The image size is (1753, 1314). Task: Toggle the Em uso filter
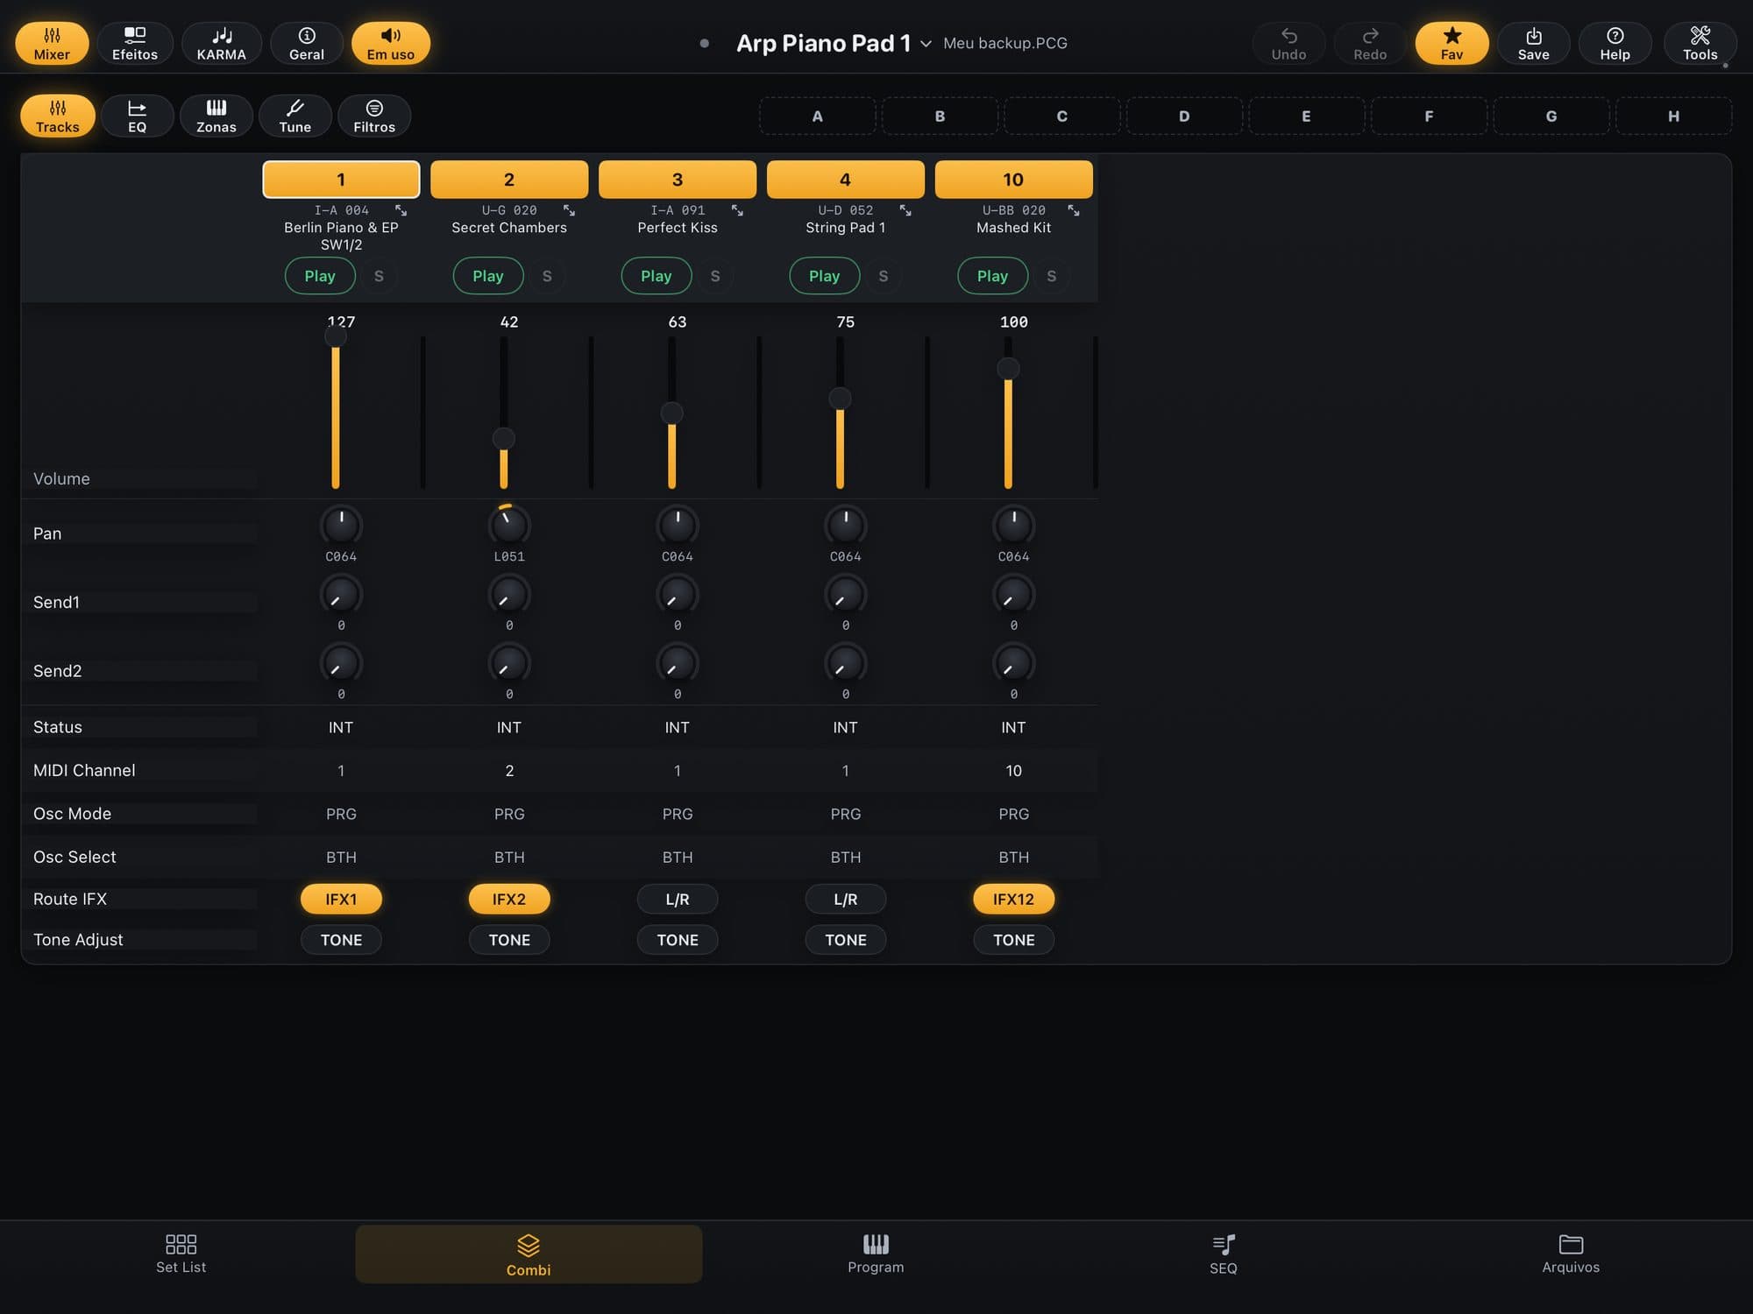(391, 43)
